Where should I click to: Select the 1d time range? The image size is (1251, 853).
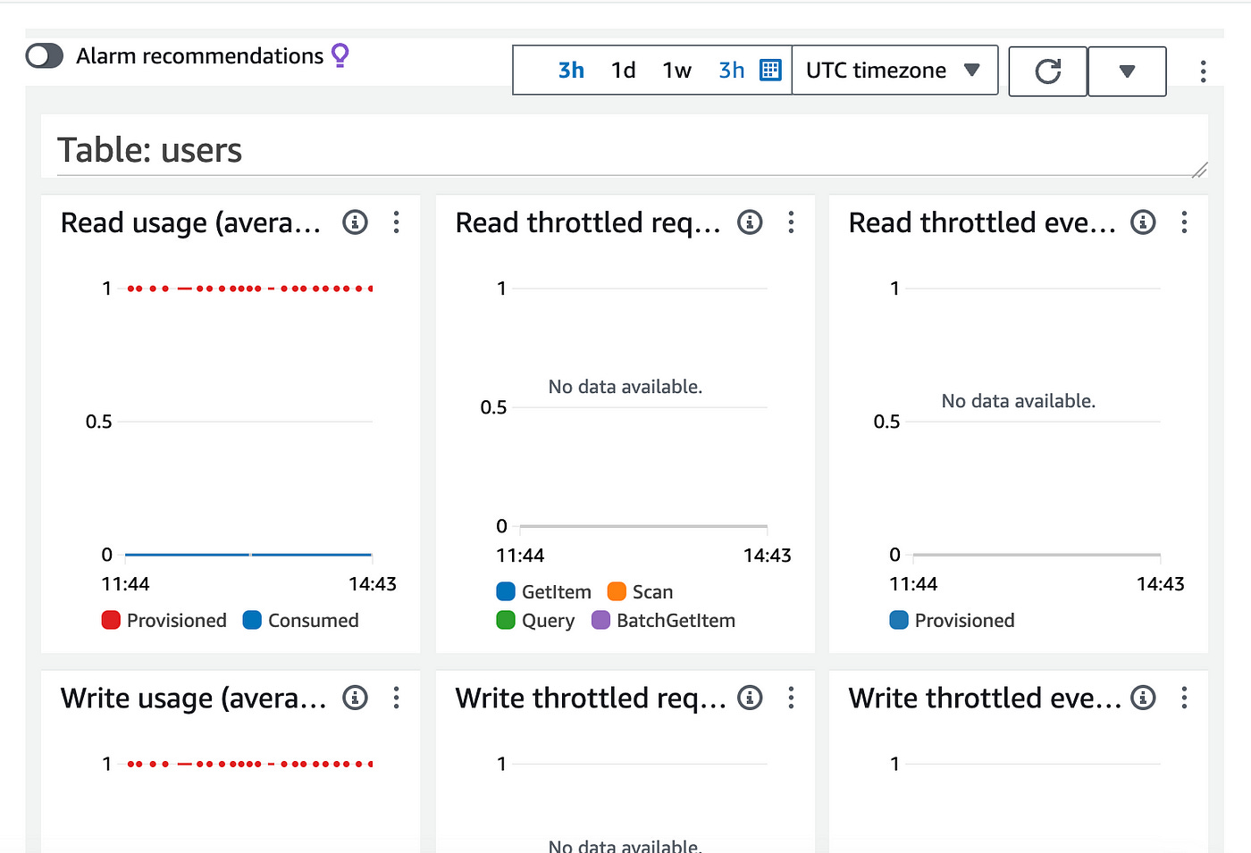623,70
